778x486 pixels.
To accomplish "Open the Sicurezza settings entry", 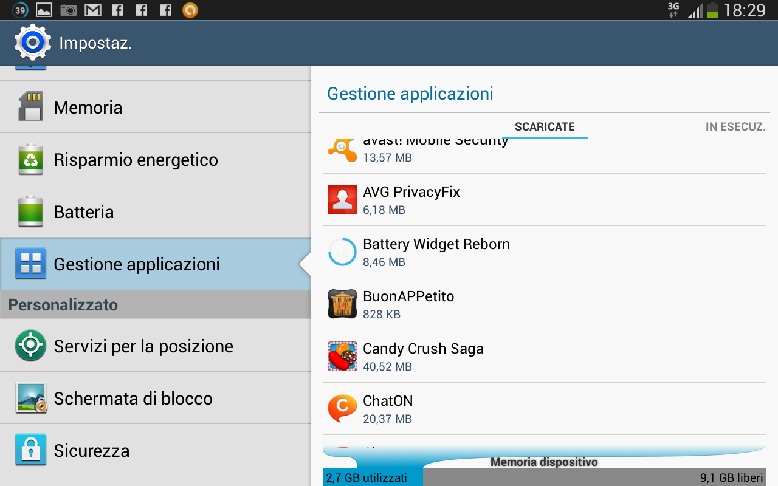I will [x=155, y=450].
